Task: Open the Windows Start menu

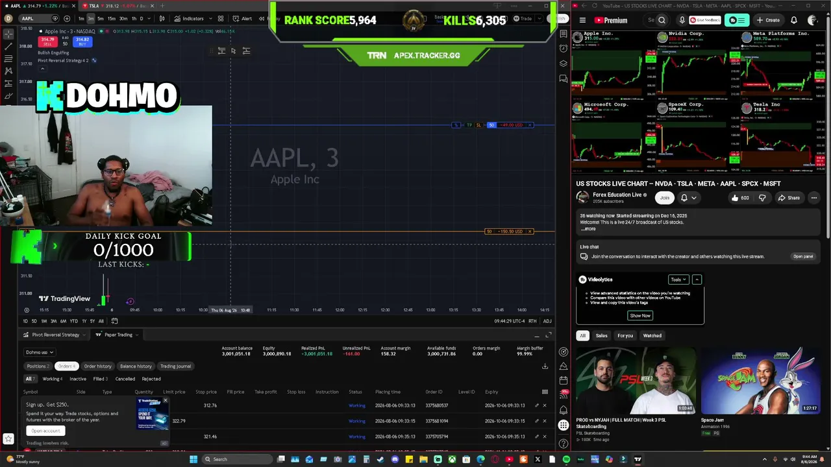Action: [193, 459]
